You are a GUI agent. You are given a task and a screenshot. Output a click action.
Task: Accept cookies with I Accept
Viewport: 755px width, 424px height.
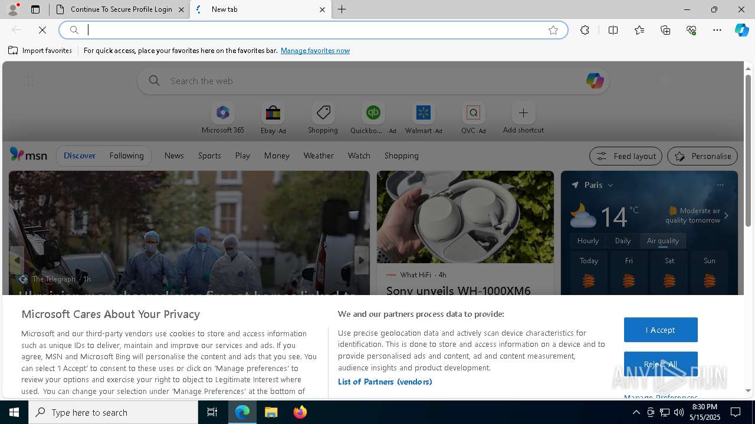(x=661, y=330)
